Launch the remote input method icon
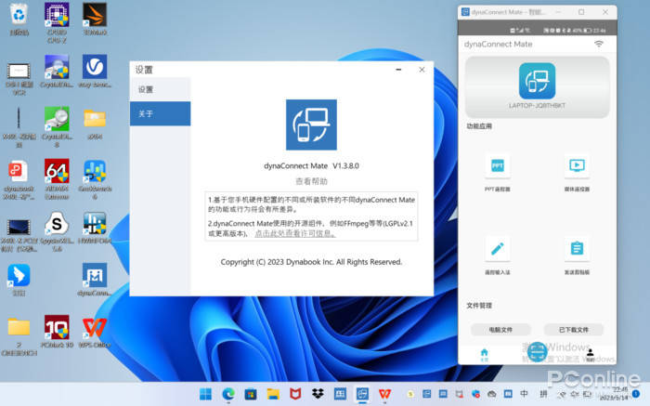The image size is (650, 406). click(x=497, y=249)
